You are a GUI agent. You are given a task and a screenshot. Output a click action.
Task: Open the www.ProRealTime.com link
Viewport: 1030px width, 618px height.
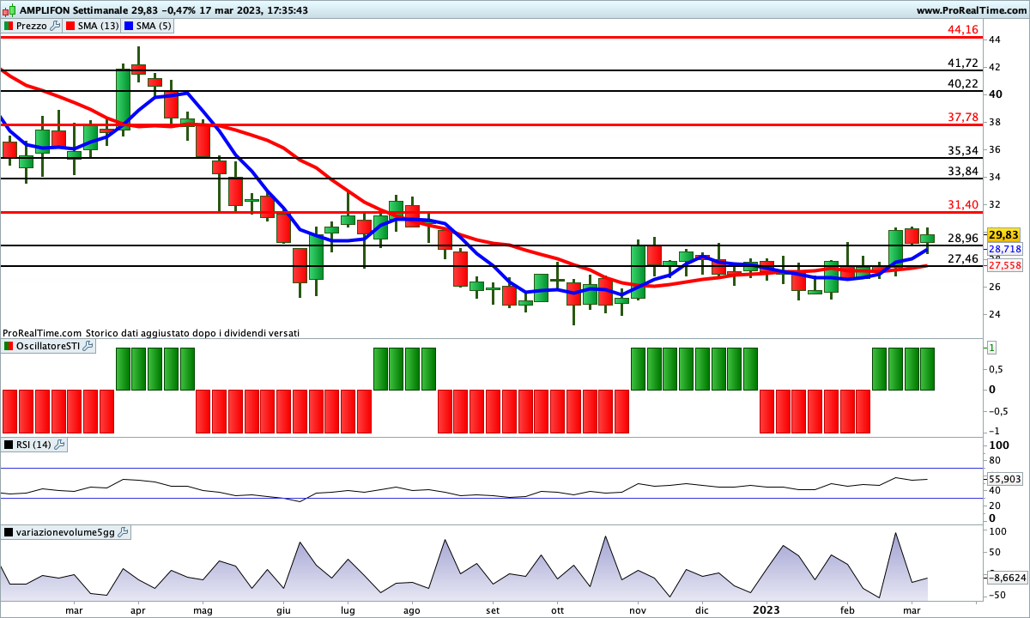point(970,10)
